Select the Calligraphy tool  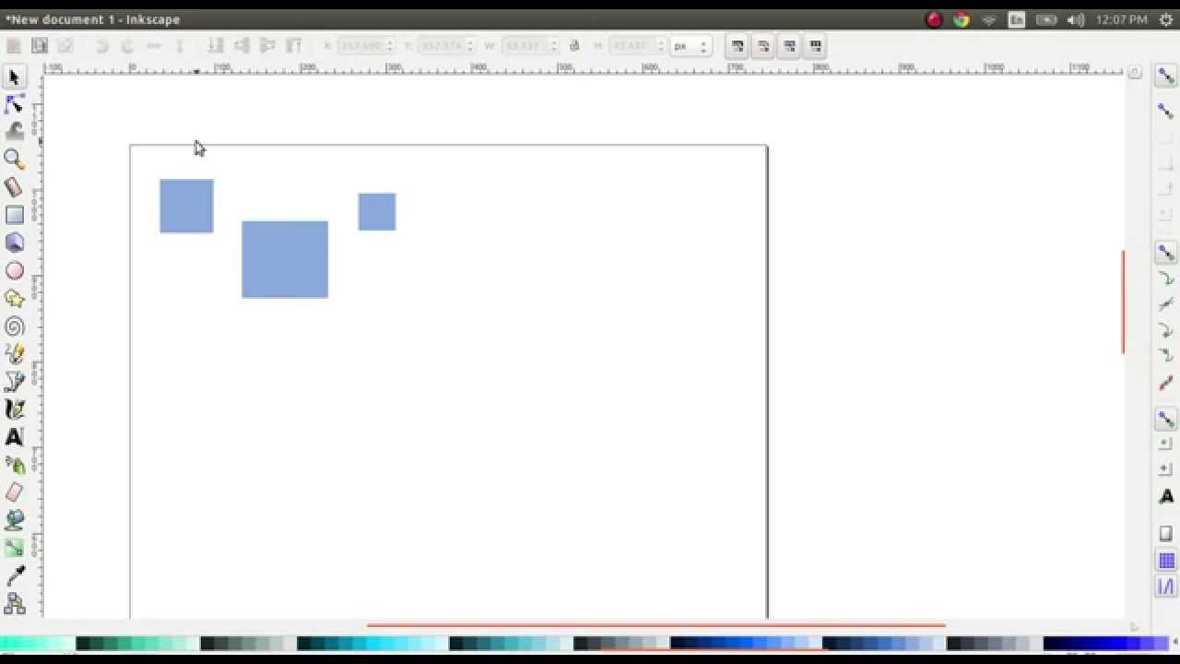14,409
